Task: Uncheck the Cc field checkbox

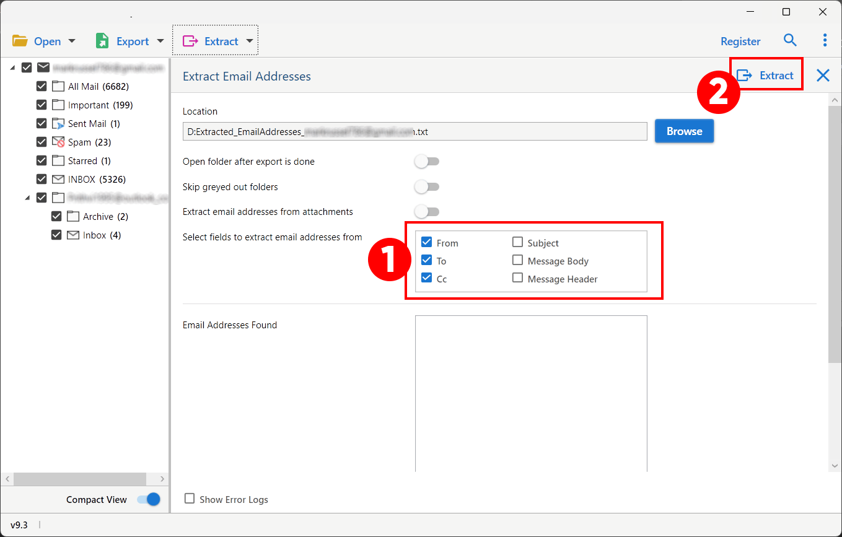Action: pyautogui.click(x=426, y=278)
